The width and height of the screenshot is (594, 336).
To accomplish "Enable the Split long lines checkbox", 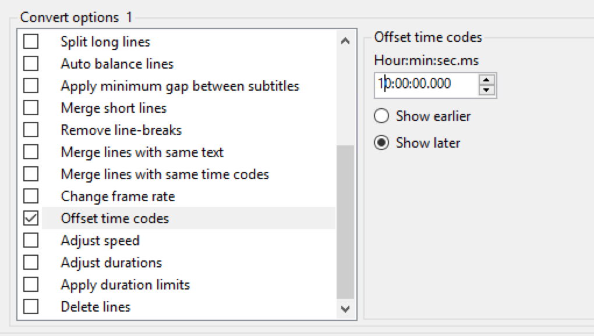I will click(30, 42).
